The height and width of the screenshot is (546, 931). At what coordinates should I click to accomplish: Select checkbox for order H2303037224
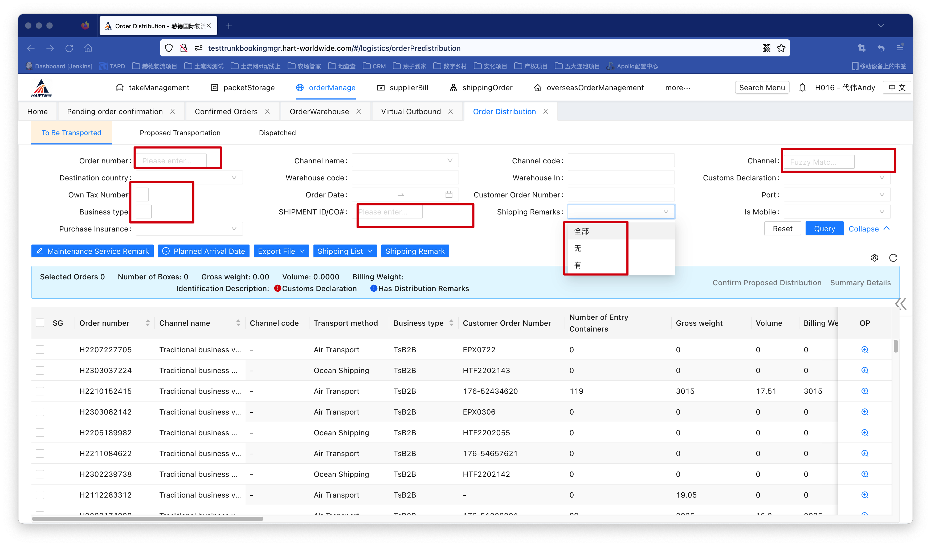point(40,370)
